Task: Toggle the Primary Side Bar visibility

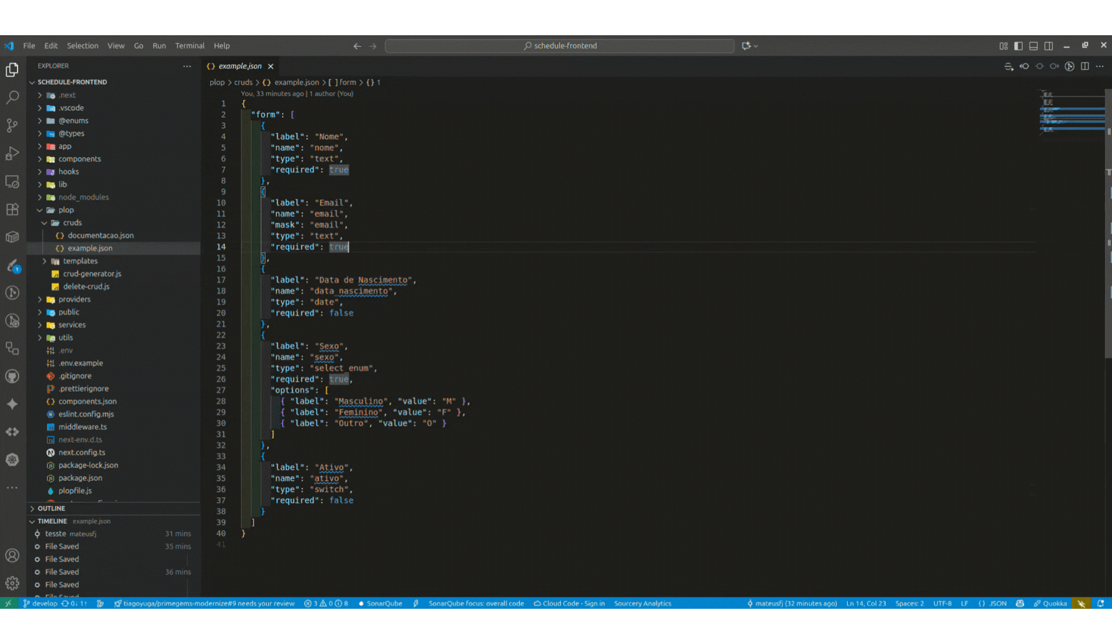Action: click(1019, 46)
